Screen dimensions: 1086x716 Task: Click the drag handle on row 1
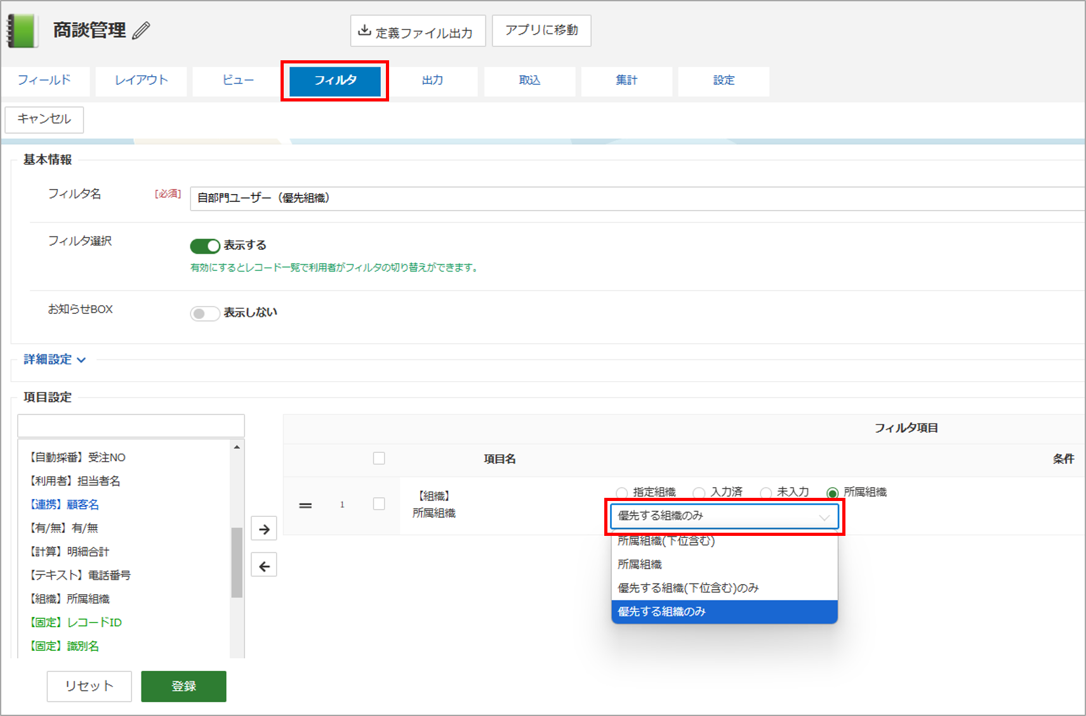click(x=305, y=505)
